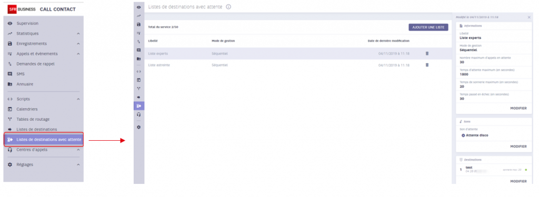The height and width of the screenshot is (197, 539).
Task: Open Supervision eye icon in collapsed icon sidebar
Action: pyautogui.click(x=139, y=7)
